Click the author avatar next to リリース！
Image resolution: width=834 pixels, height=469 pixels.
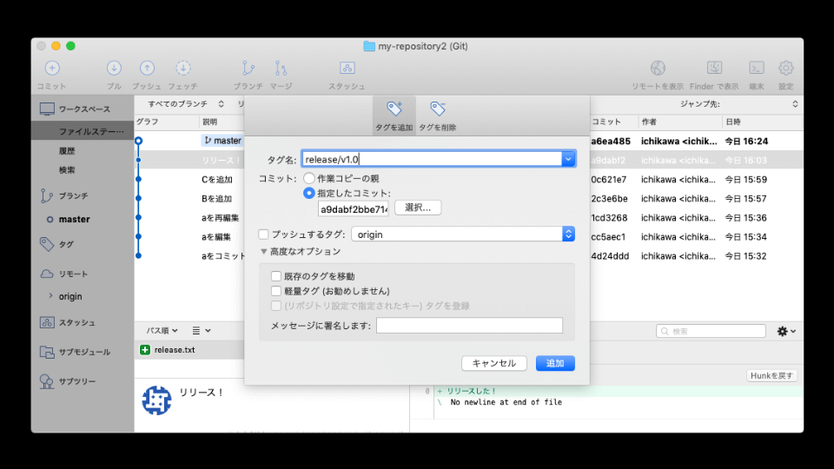click(x=157, y=400)
